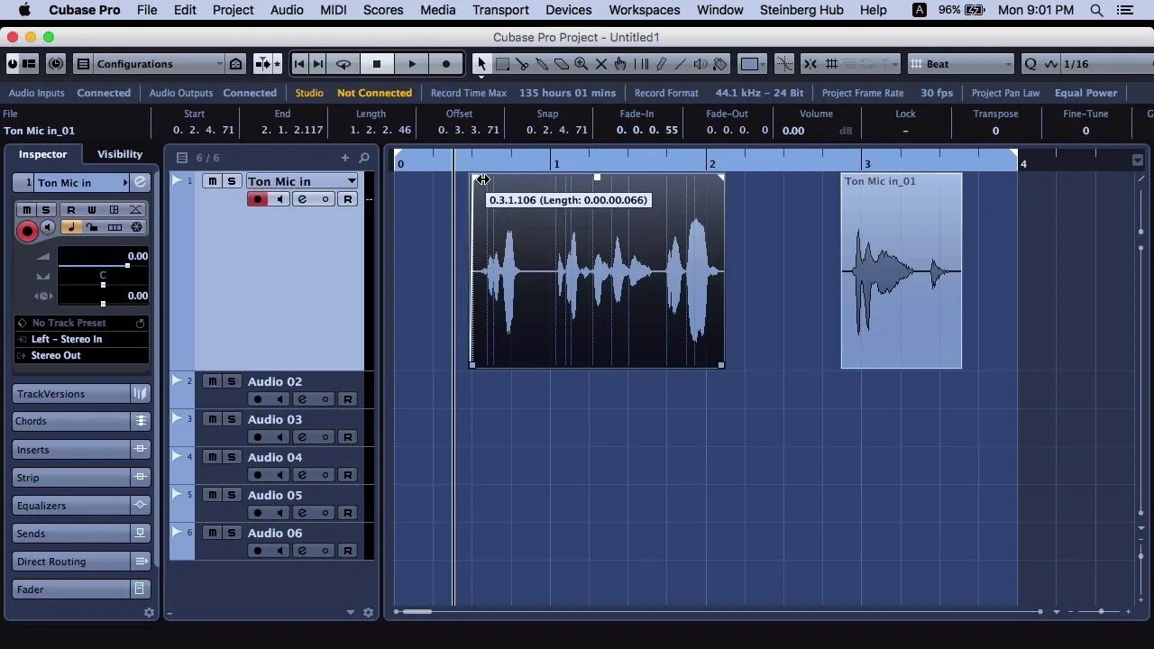Expand the Fader inspector section

(x=73, y=590)
